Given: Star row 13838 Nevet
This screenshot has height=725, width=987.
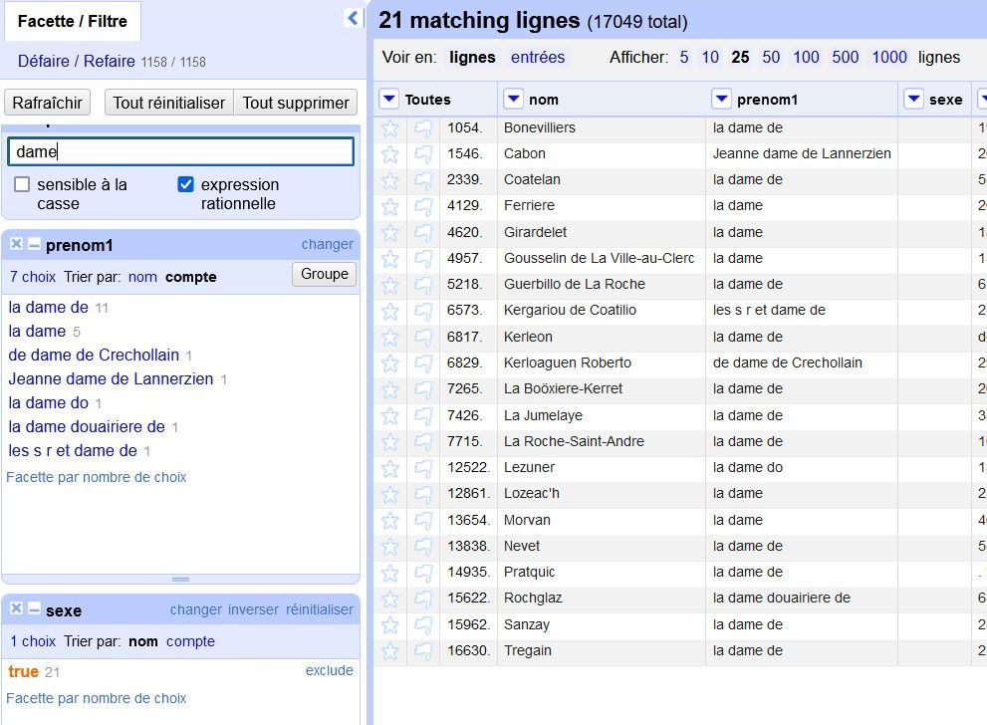Looking at the screenshot, I should (390, 547).
